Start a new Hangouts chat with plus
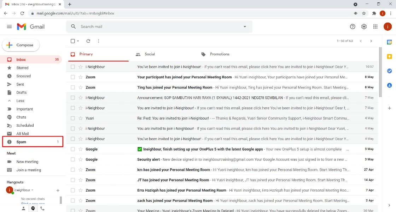This screenshot has width=396, height=212. (x=58, y=190)
